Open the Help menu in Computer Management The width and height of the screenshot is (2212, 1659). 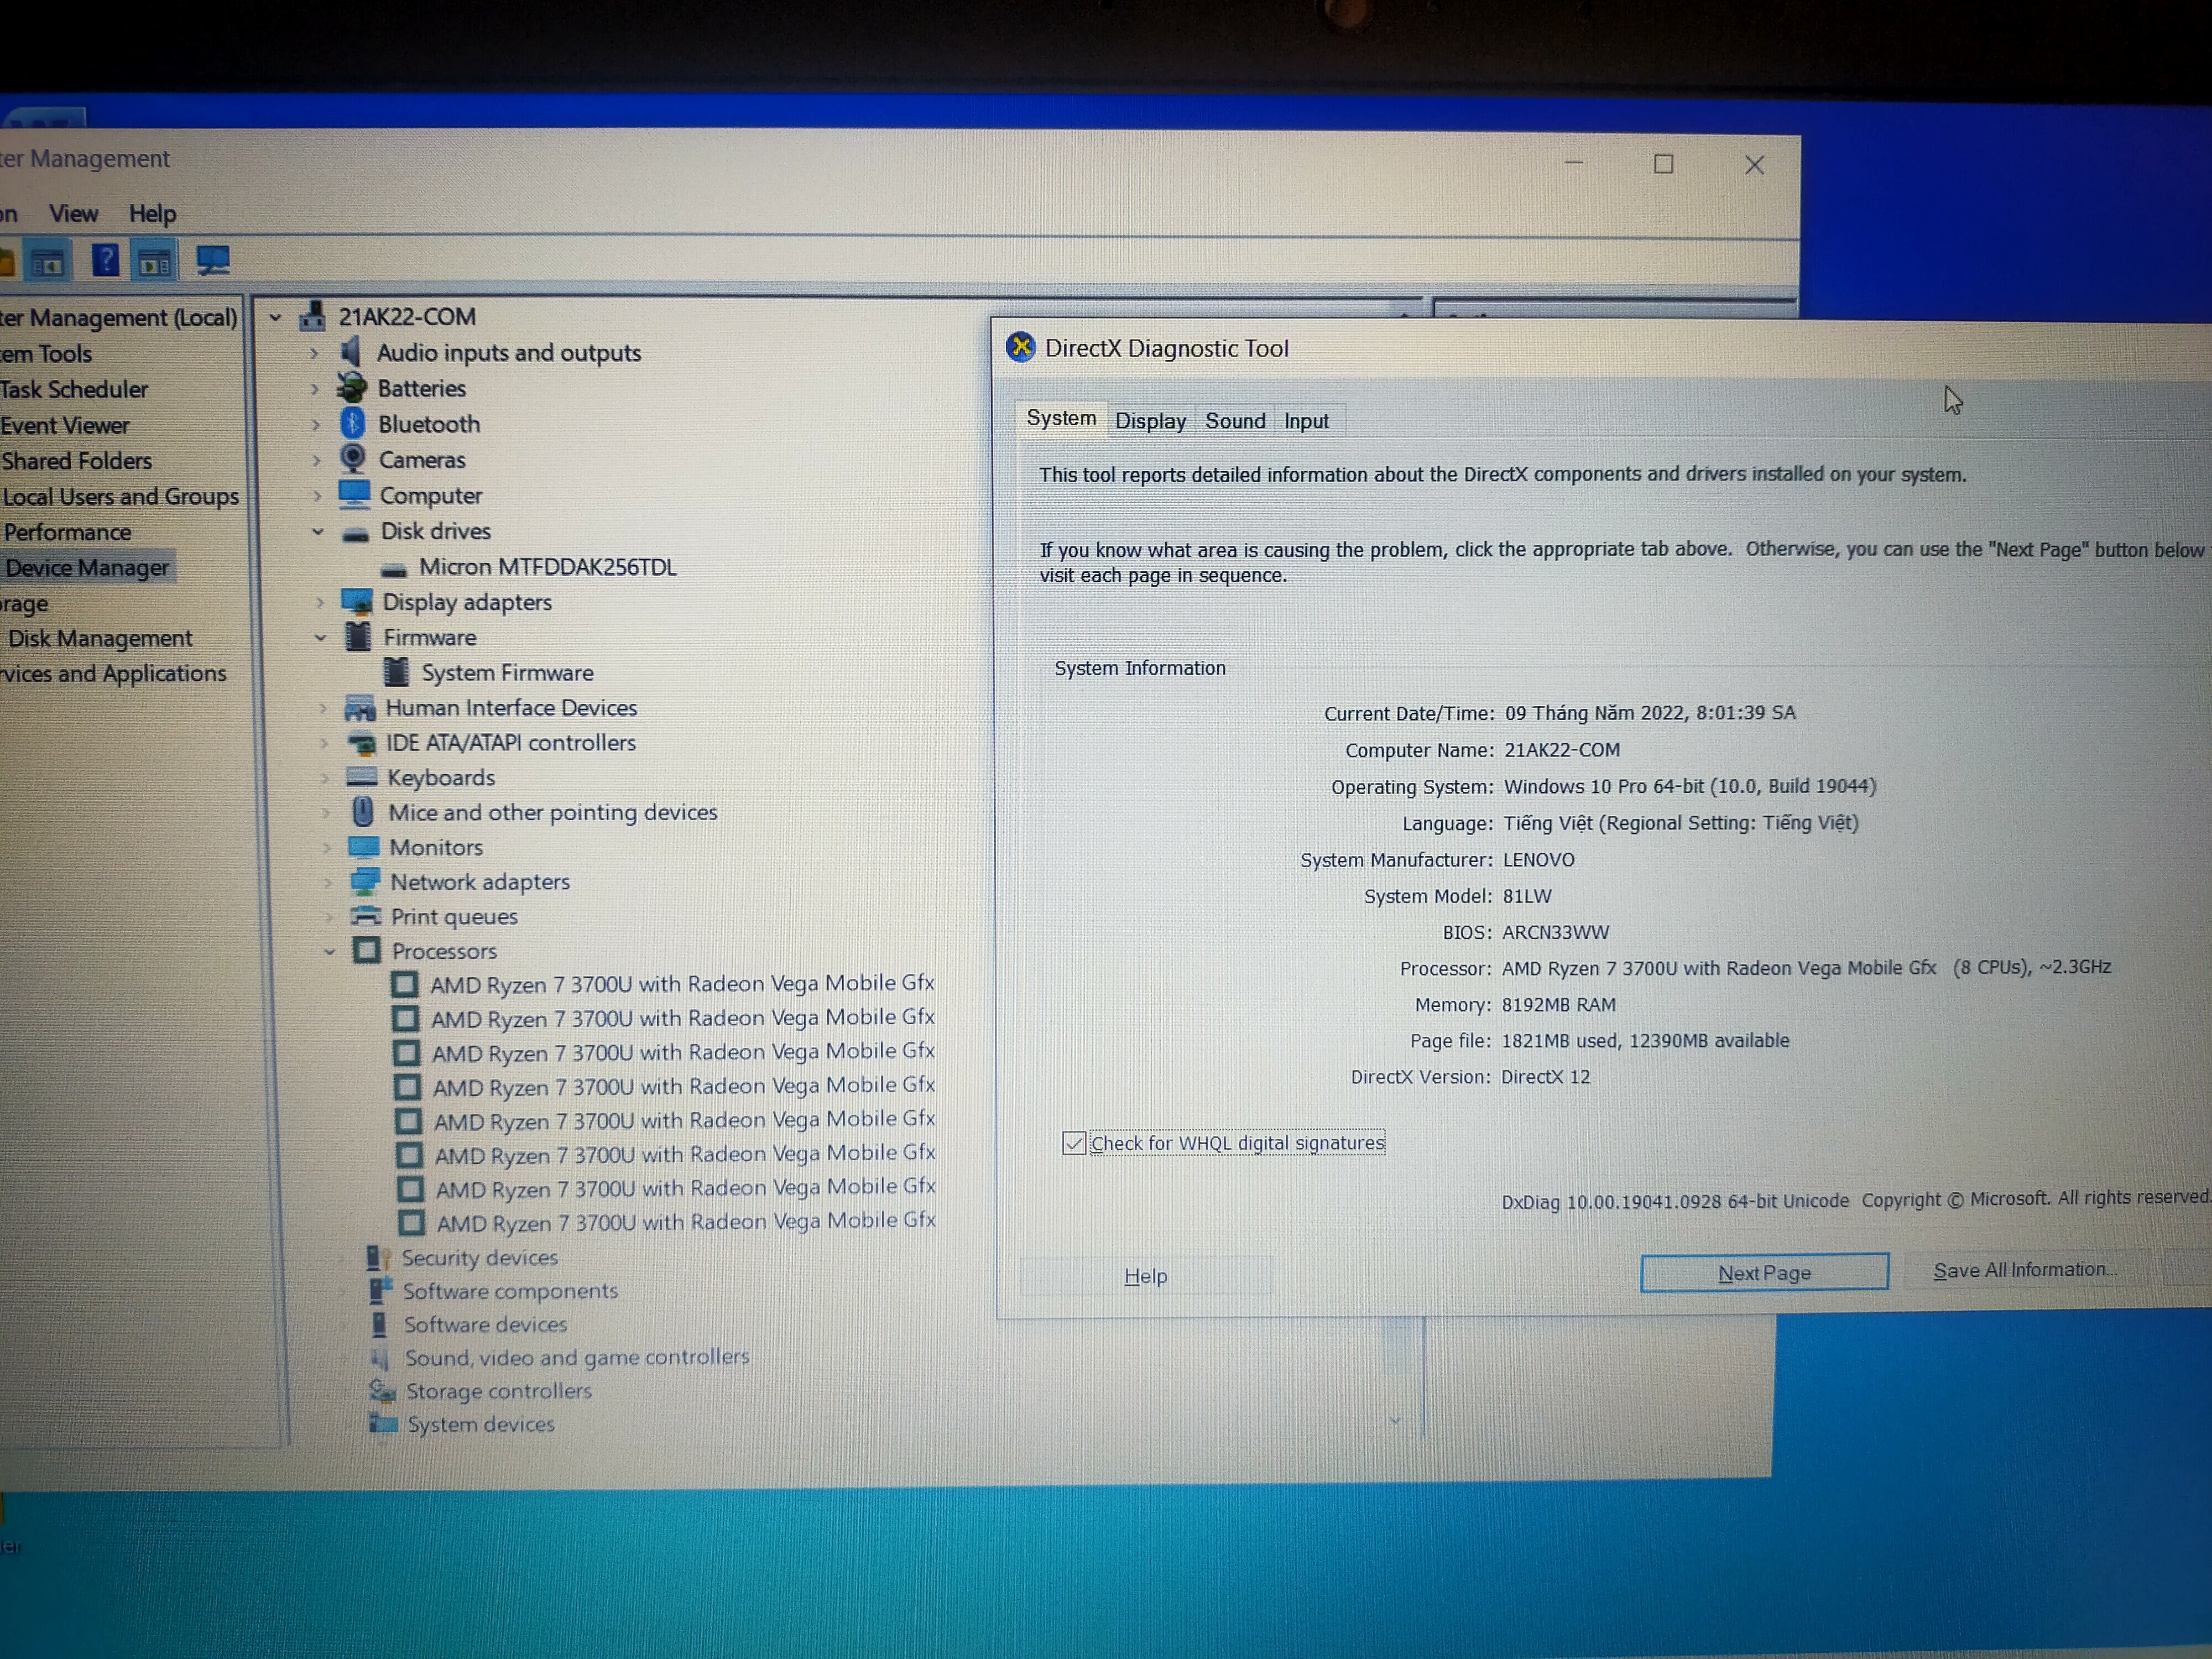point(152,213)
